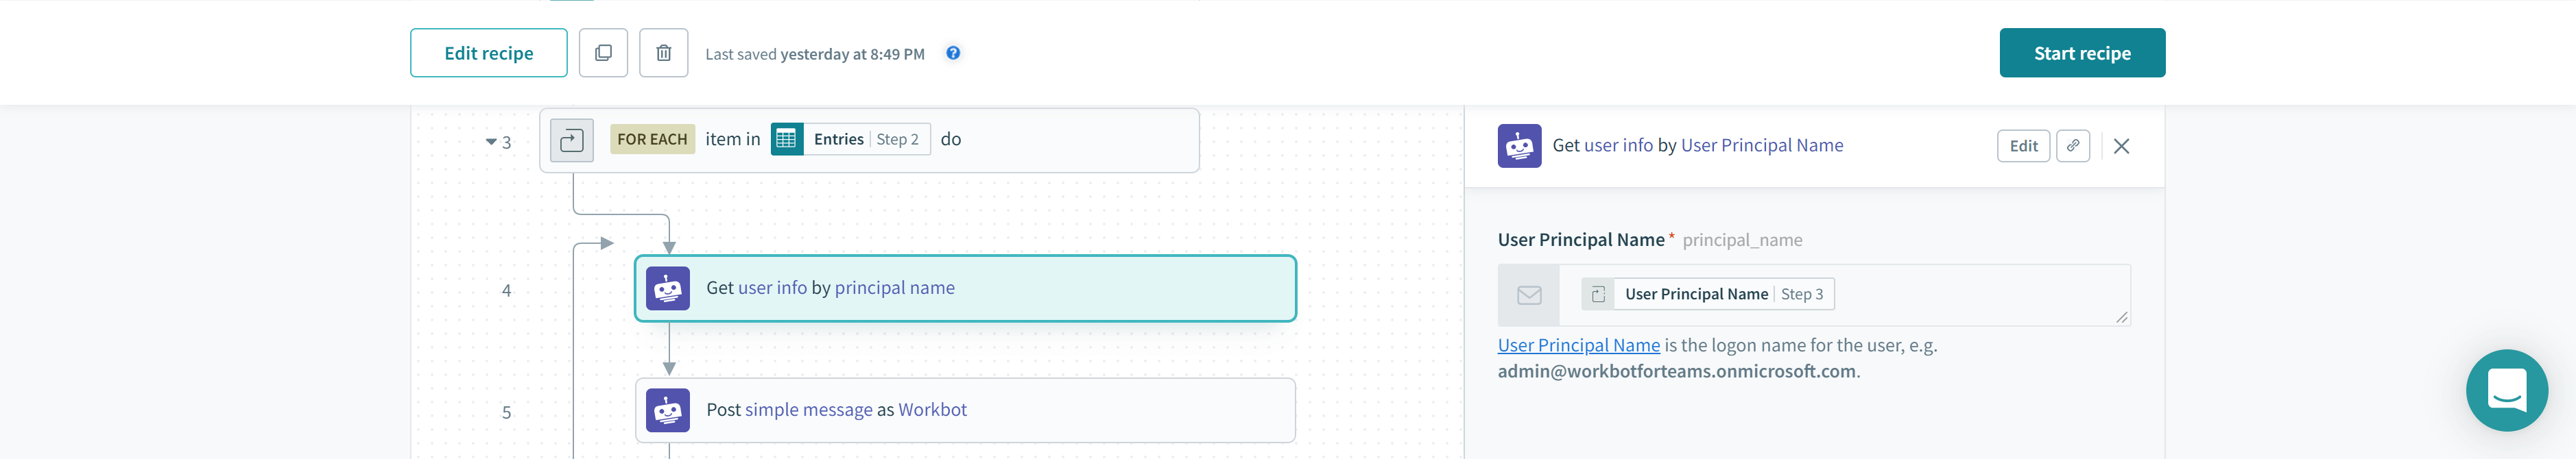Click the envelope icon beside the input field

click(1528, 295)
